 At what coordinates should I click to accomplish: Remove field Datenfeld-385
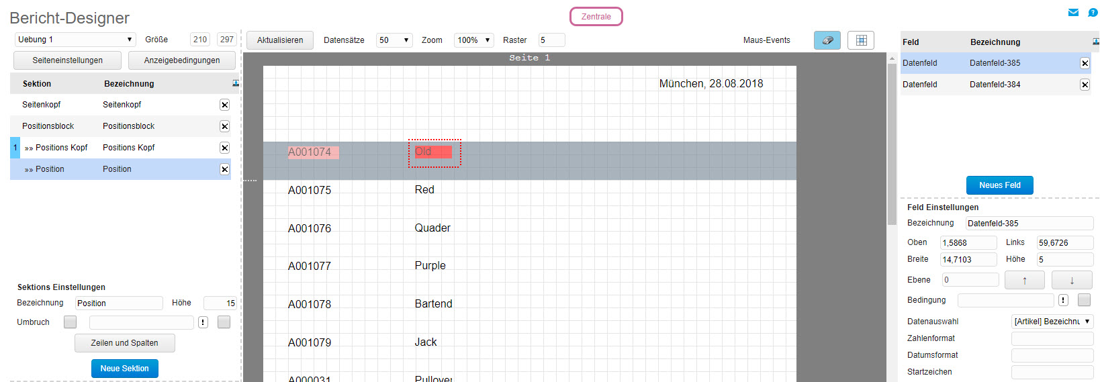click(1085, 63)
